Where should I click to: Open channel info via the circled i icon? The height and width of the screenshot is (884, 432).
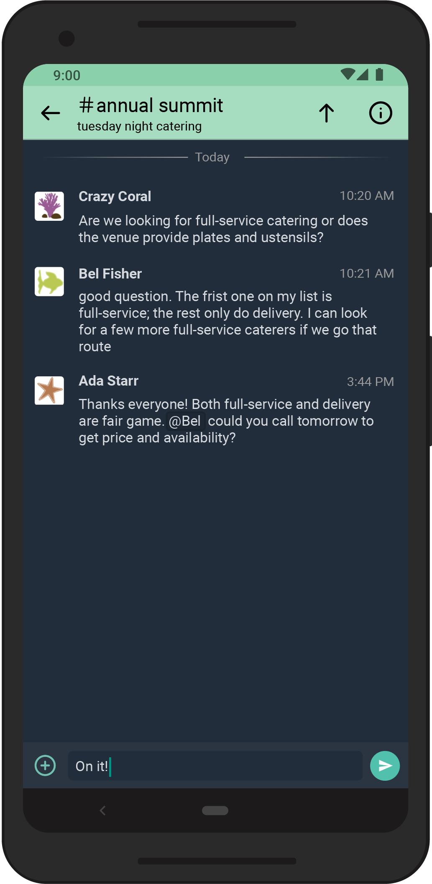tap(380, 113)
